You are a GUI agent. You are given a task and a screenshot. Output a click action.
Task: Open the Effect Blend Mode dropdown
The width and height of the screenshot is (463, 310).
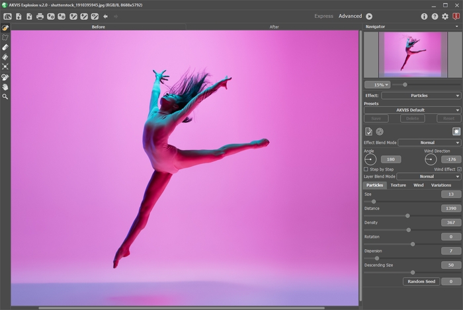[x=429, y=143]
